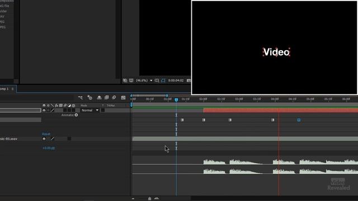Select the first keyframe after the playhead
The width and height of the screenshot is (358, 201).
pyautogui.click(x=182, y=120)
